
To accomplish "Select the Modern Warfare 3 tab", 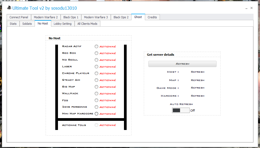I will click(x=96, y=17).
